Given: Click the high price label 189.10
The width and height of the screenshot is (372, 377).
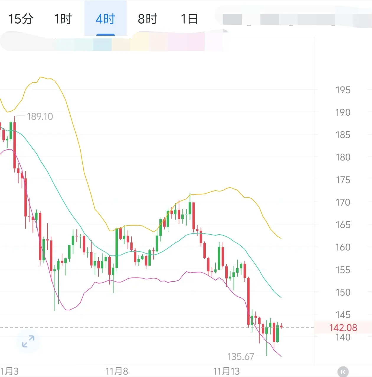Looking at the screenshot, I should point(40,117).
